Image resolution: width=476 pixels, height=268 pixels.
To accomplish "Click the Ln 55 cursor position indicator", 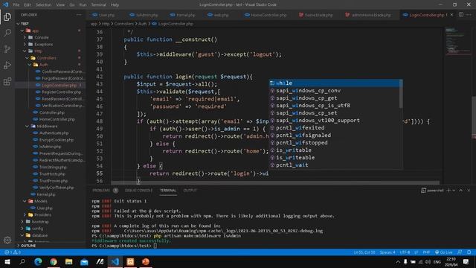I will tap(364, 252).
